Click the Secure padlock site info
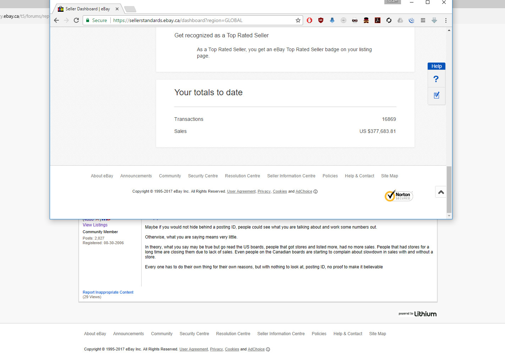 point(97,20)
